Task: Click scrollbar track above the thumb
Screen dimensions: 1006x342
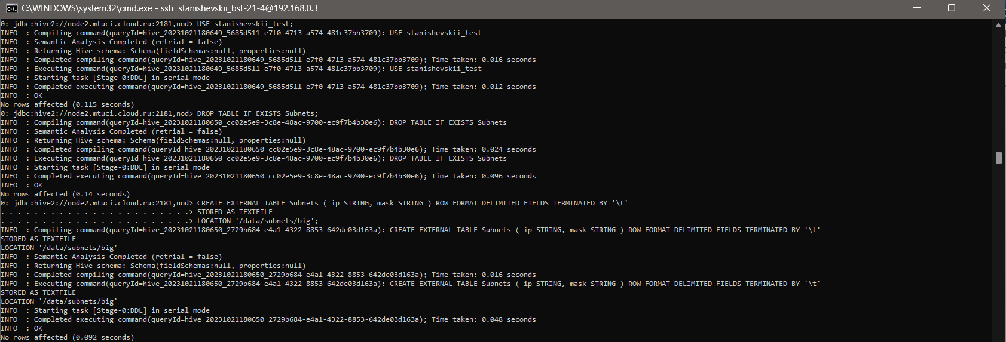Action: (x=998, y=90)
